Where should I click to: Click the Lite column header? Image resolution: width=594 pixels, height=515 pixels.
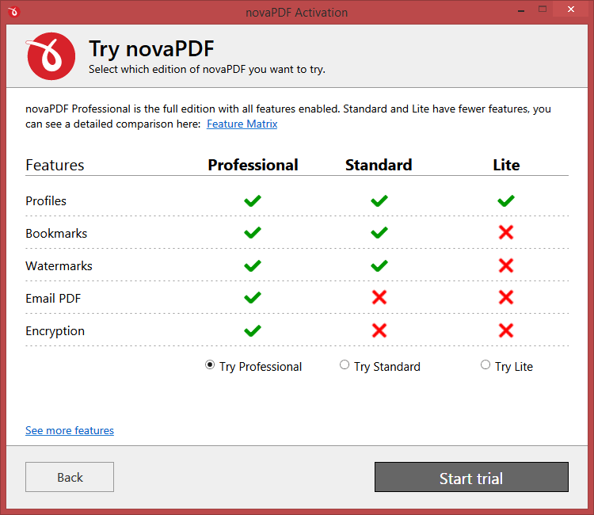click(507, 166)
